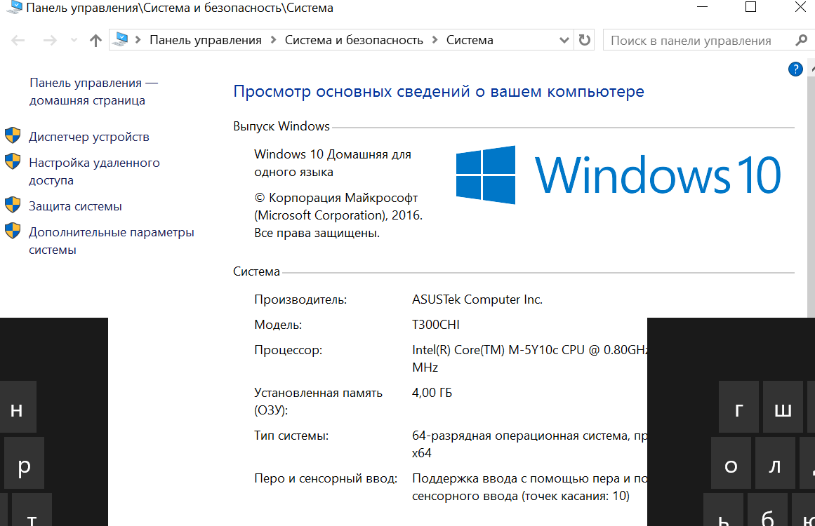815x526 pixels.
Task: Click the Система breadcrumb item
Action: click(470, 40)
